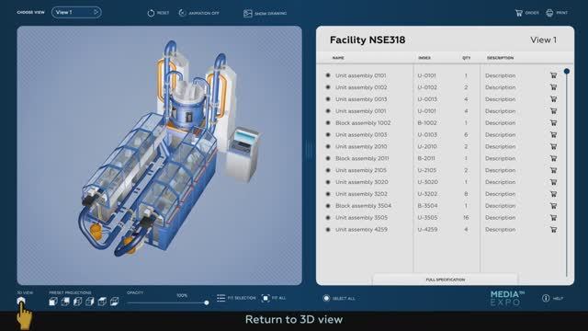Click quantity 16 for Unit assembly 3505

[x=466, y=218]
